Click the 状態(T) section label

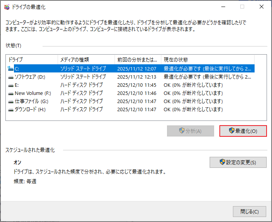pyautogui.click(x=14, y=45)
